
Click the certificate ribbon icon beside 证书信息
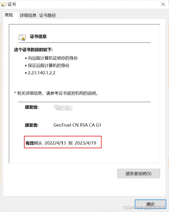click(22, 38)
